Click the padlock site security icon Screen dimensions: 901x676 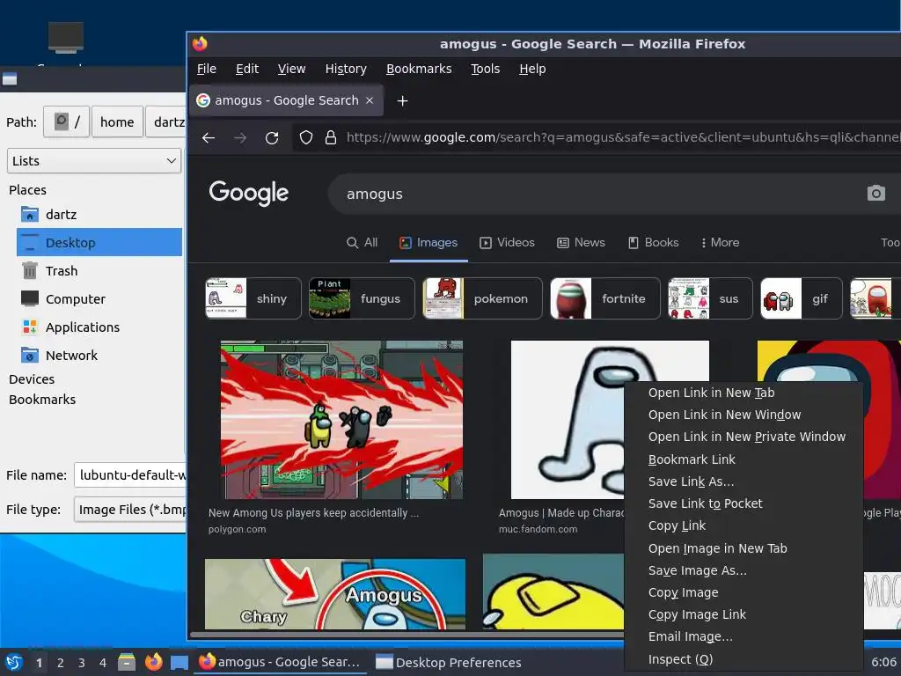click(x=331, y=137)
